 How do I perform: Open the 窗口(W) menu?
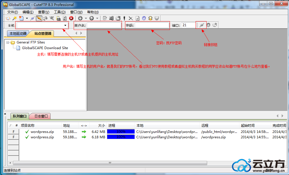point(76,12)
